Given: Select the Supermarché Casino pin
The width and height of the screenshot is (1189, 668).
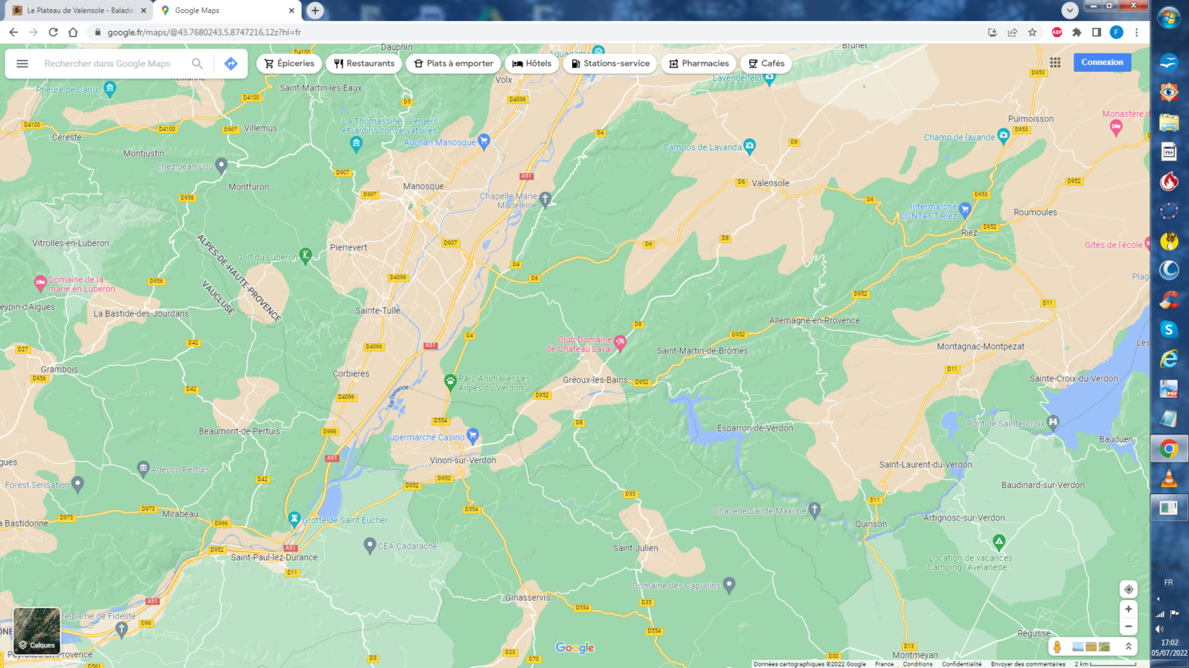Looking at the screenshot, I should coord(473,435).
